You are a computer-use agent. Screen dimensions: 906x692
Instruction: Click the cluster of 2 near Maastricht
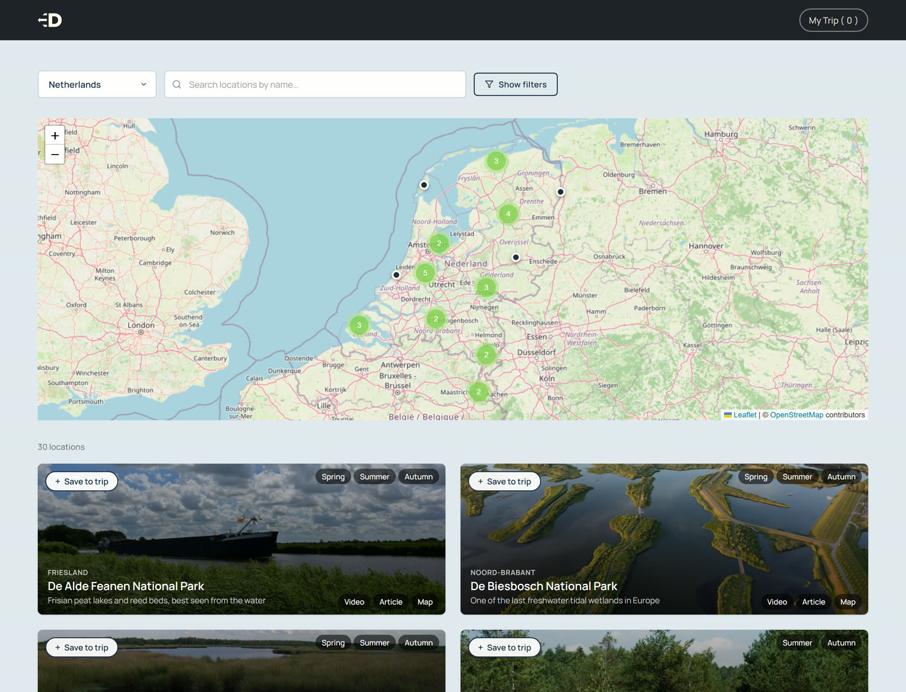[478, 392]
